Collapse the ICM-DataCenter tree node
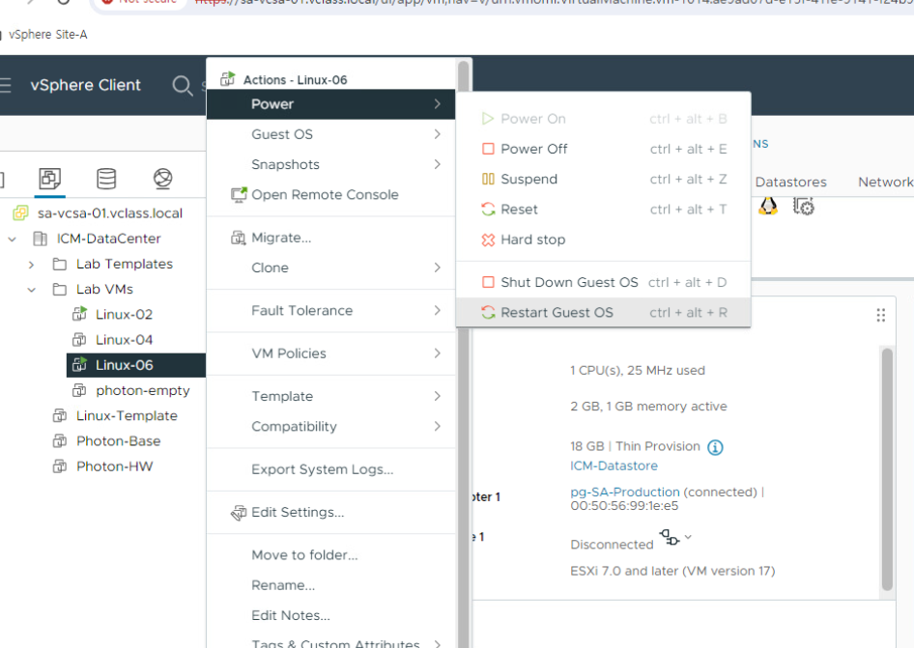The width and height of the screenshot is (914, 648). [x=13, y=239]
